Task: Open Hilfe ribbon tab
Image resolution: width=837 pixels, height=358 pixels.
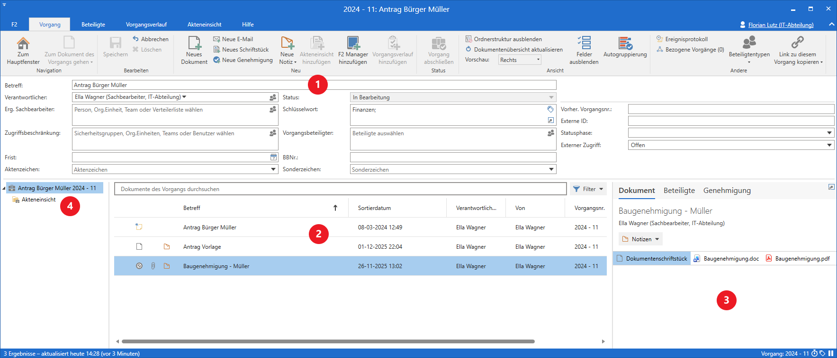Action: tap(248, 25)
